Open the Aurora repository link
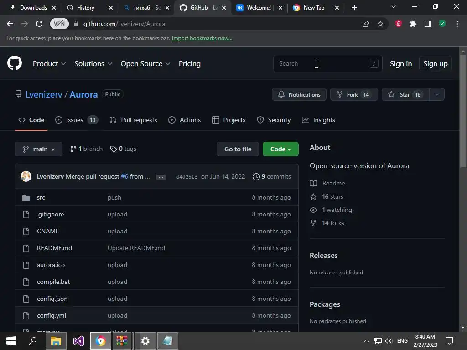The height and width of the screenshot is (350, 467). coord(84,94)
